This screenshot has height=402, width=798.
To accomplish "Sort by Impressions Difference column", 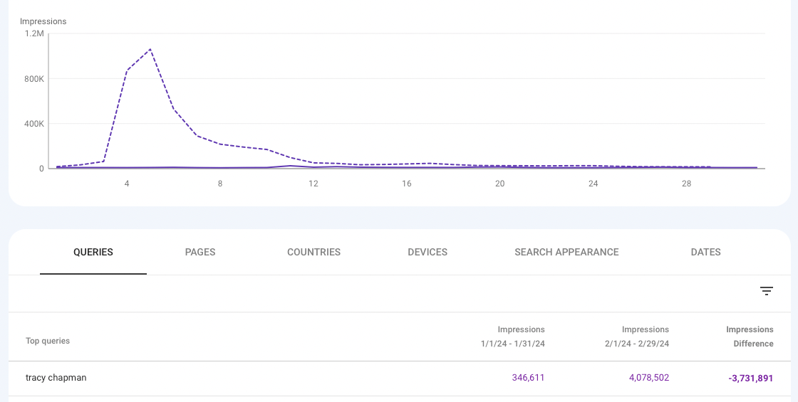I will [750, 337].
